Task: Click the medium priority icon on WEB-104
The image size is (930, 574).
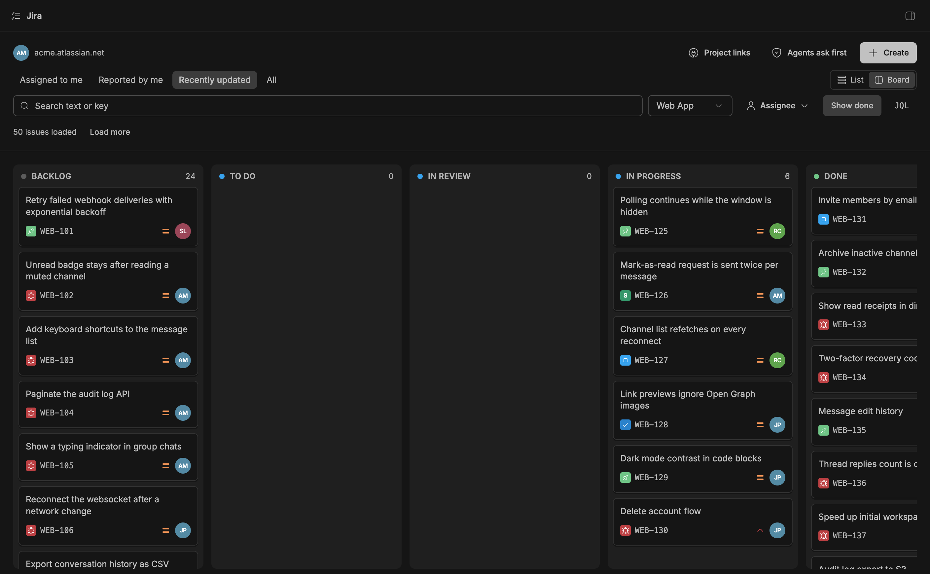Action: [x=165, y=413]
